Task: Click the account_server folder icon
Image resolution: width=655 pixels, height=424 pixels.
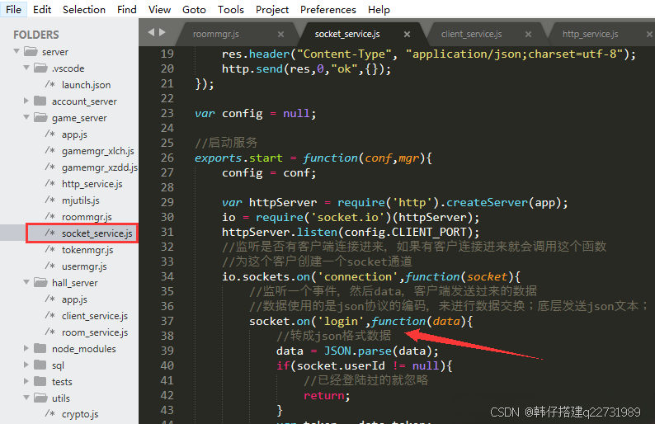Action: (x=40, y=101)
